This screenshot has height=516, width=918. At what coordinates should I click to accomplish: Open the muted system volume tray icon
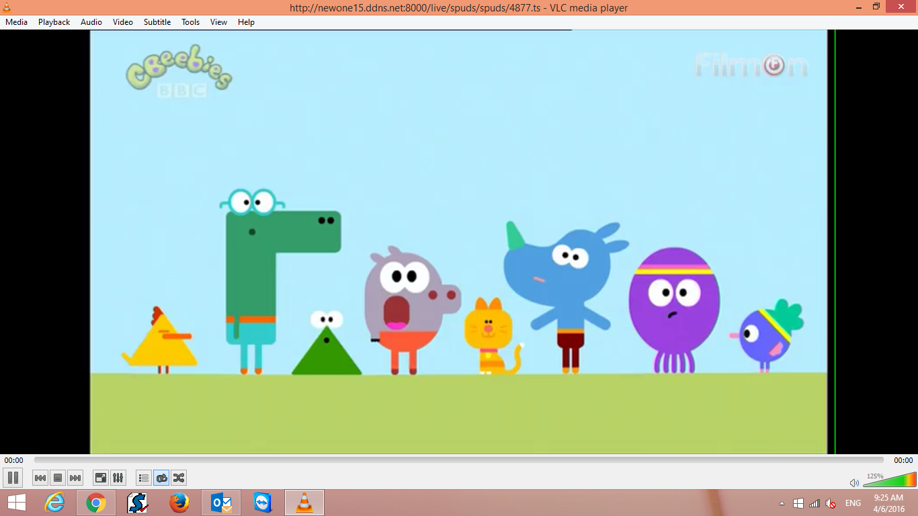tap(831, 503)
